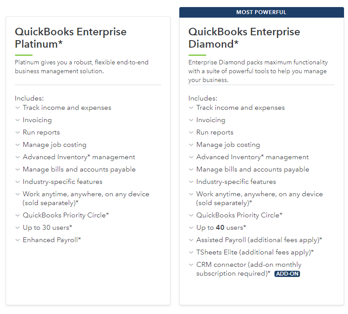348x314 pixels.
Task: Click chevron beside Platinum 'Manage job costing'
Action: pos(18,145)
